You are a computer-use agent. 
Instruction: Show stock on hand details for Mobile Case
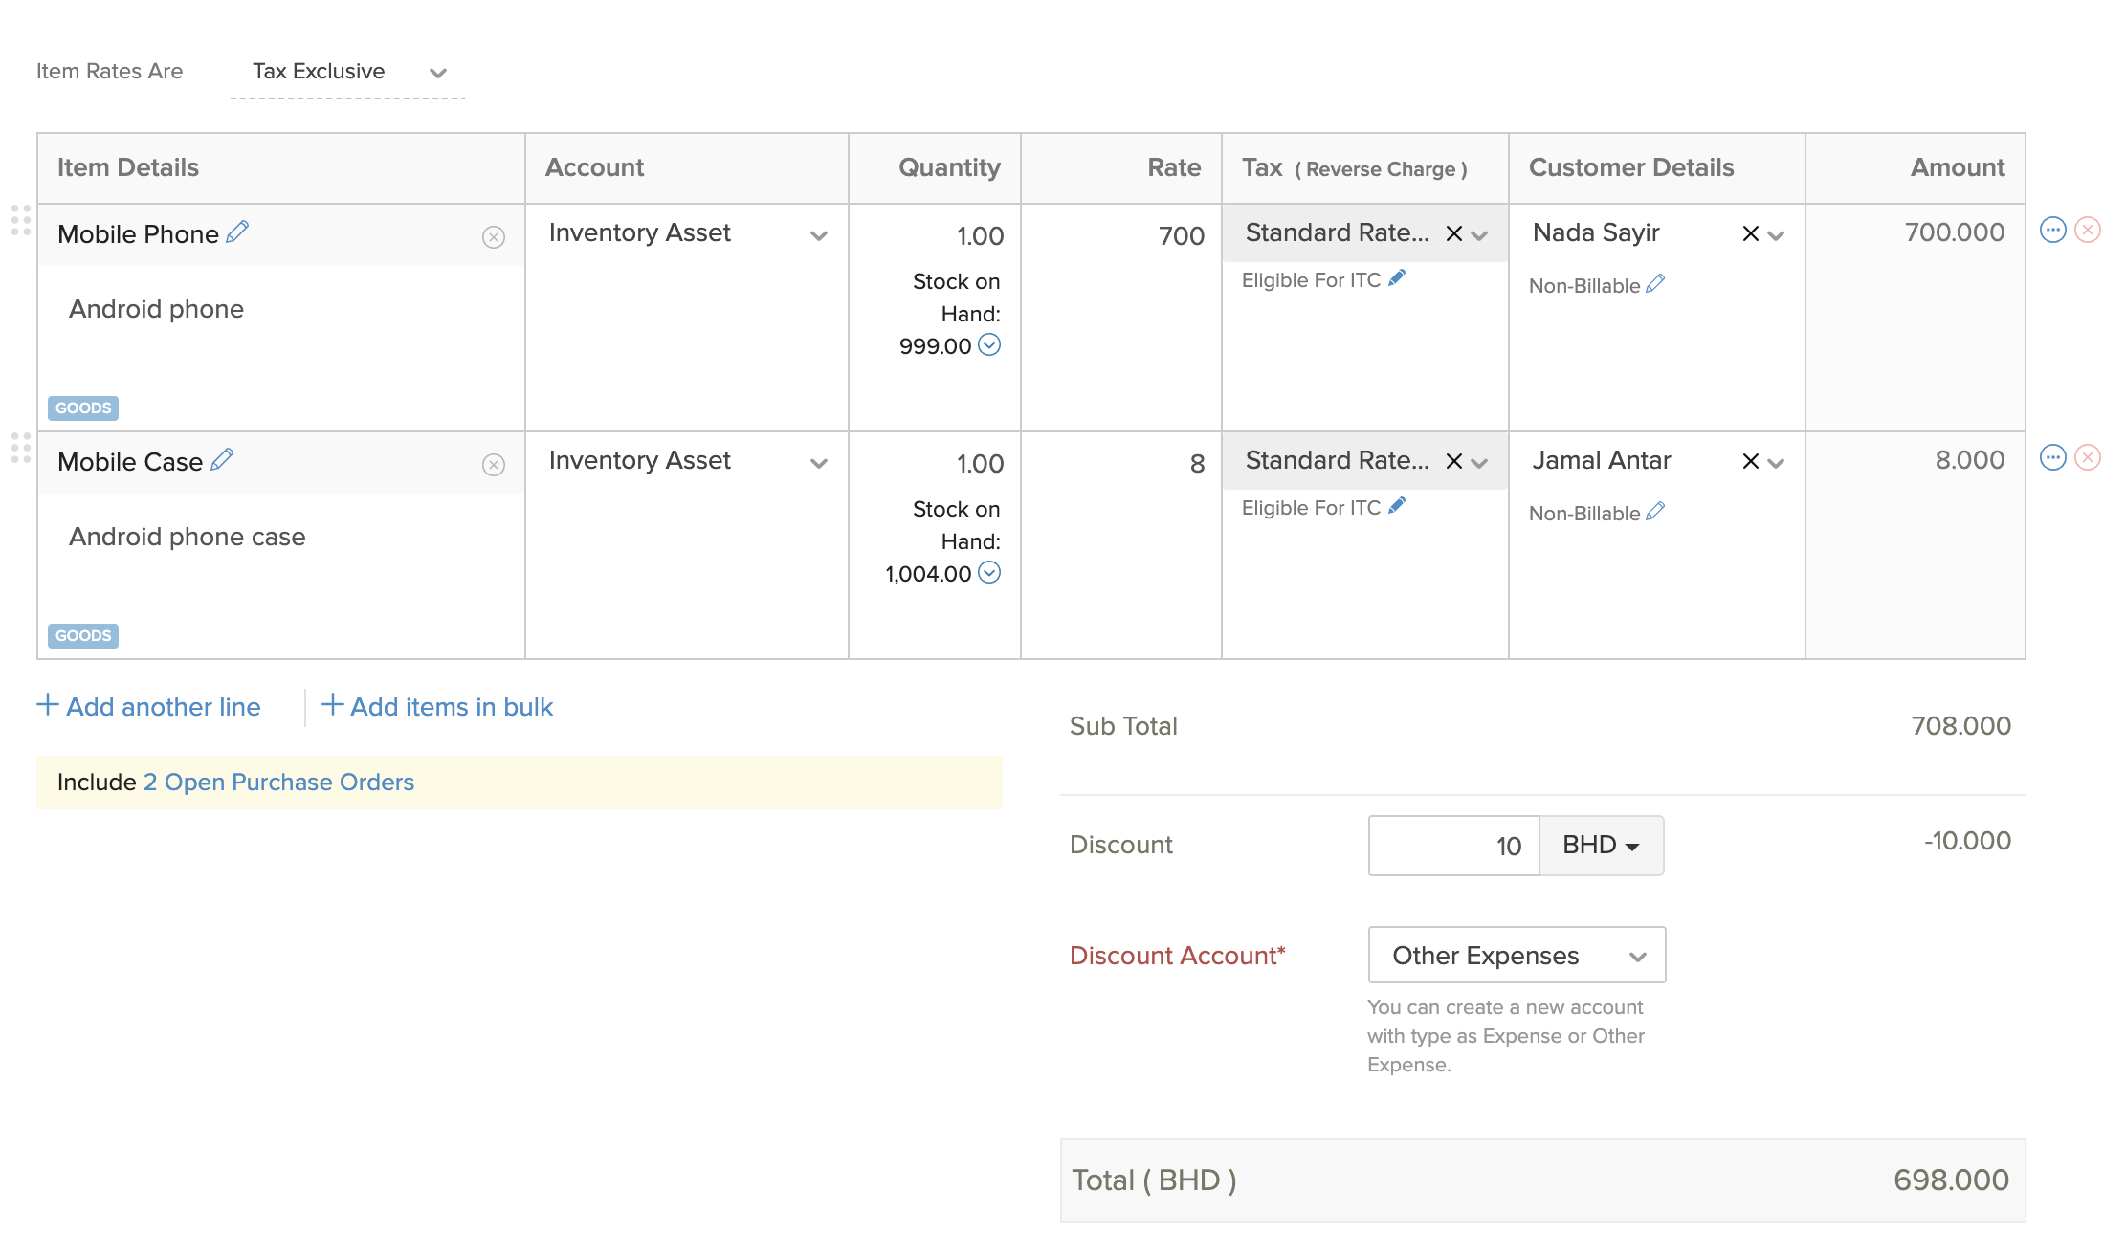[989, 573]
